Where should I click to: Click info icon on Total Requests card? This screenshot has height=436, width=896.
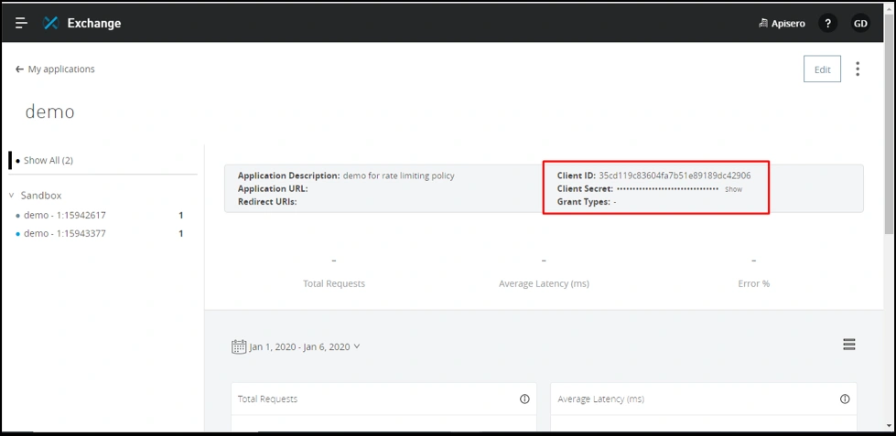[x=524, y=399]
